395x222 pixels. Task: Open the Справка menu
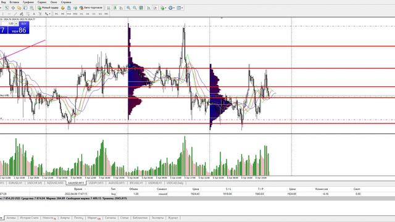tap(66, 2)
